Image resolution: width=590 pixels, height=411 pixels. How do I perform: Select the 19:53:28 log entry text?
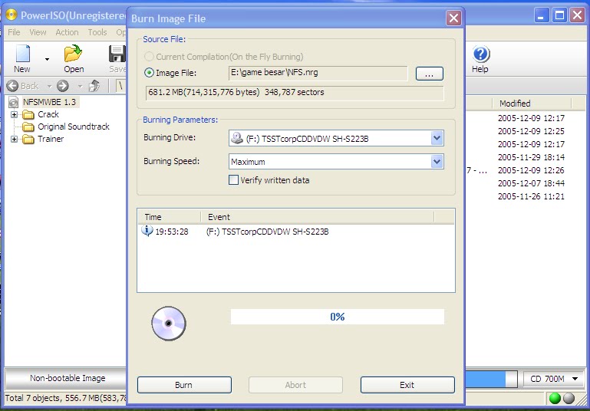point(267,232)
